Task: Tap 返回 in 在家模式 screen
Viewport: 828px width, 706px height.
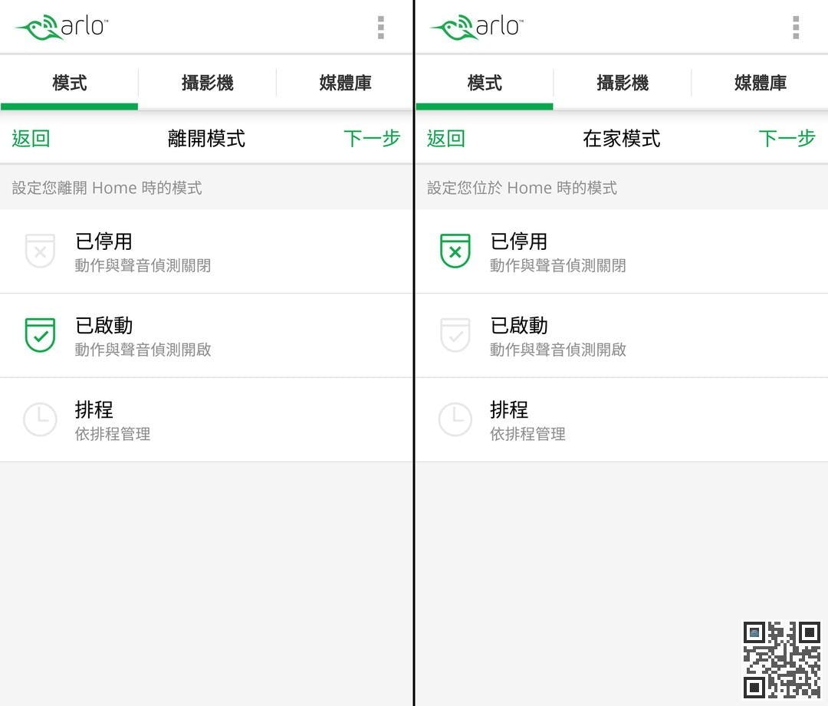Action: [445, 138]
